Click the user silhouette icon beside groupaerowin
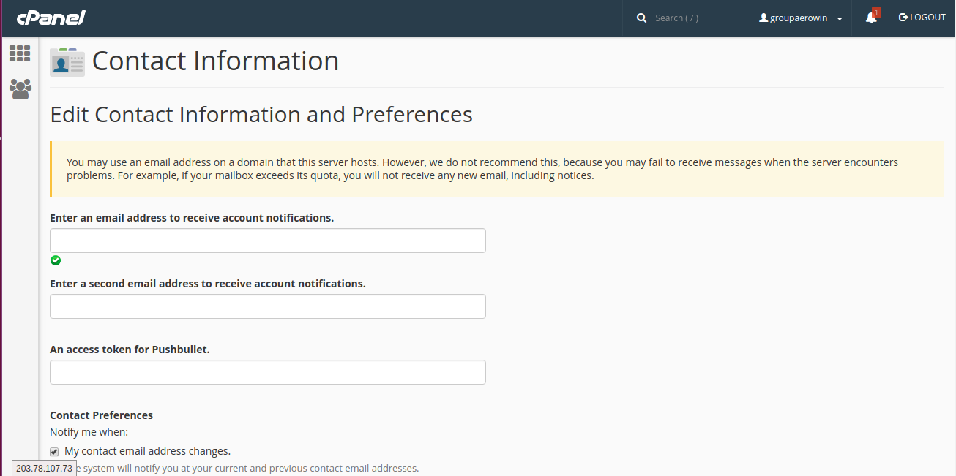This screenshot has height=476, width=956. (x=763, y=18)
